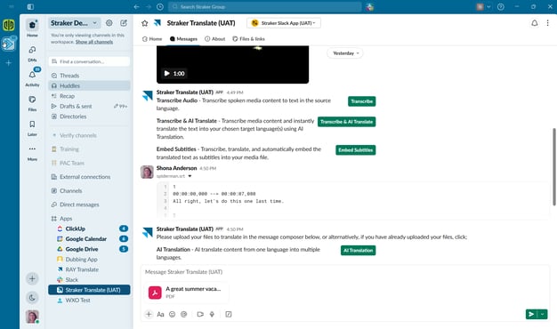
Task: Record an audio clip with microphone icon
Action: point(212,314)
